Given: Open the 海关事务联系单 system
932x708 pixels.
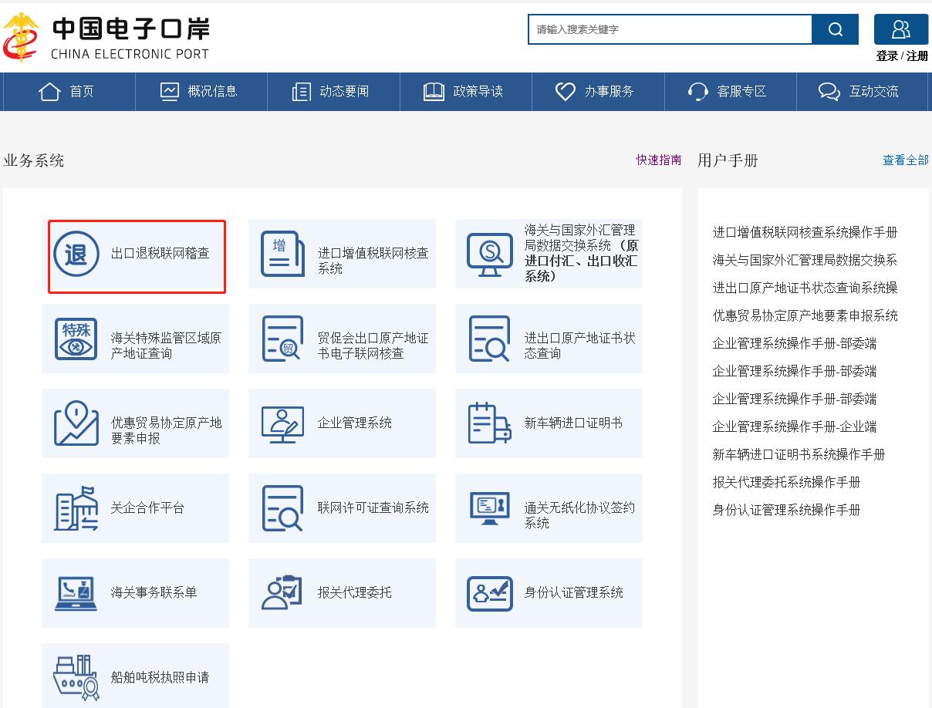Looking at the screenshot, I should 136,593.
